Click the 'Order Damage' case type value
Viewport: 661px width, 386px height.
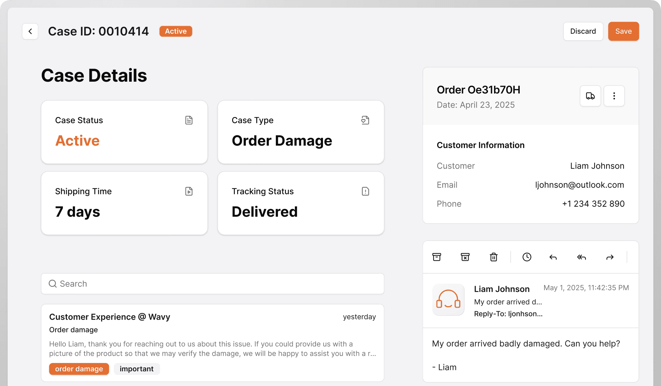click(282, 141)
